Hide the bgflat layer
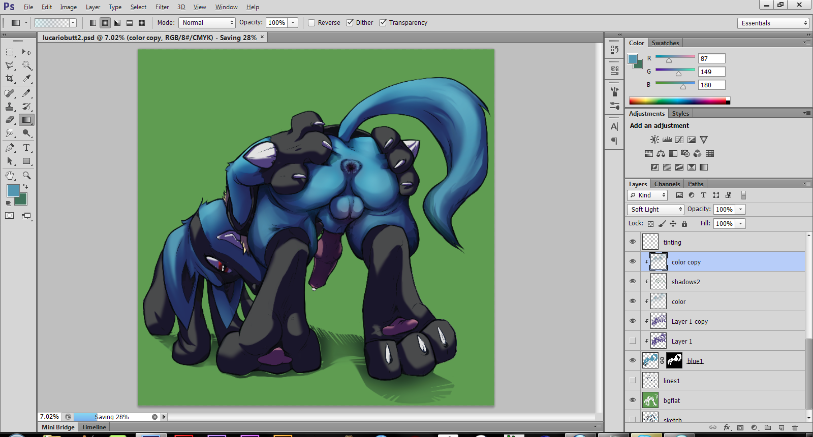 click(x=633, y=400)
